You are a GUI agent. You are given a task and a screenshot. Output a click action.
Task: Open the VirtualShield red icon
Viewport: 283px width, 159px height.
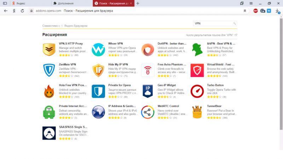pyautogui.click(x=197, y=70)
